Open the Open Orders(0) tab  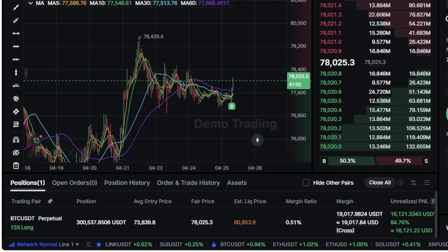75,183
